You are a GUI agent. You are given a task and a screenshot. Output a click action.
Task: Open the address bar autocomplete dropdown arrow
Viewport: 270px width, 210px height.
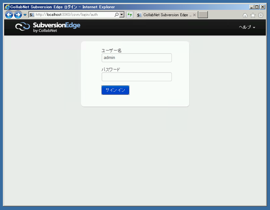(122, 15)
